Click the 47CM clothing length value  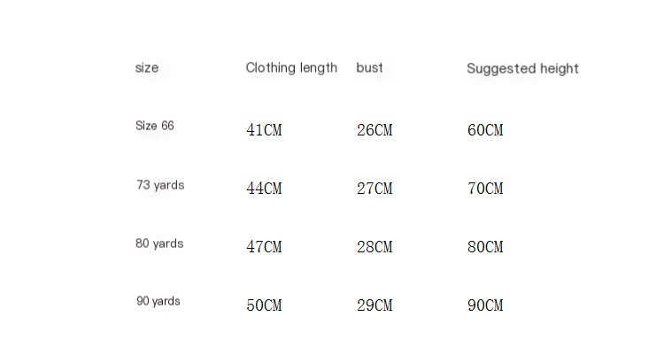pos(264,247)
